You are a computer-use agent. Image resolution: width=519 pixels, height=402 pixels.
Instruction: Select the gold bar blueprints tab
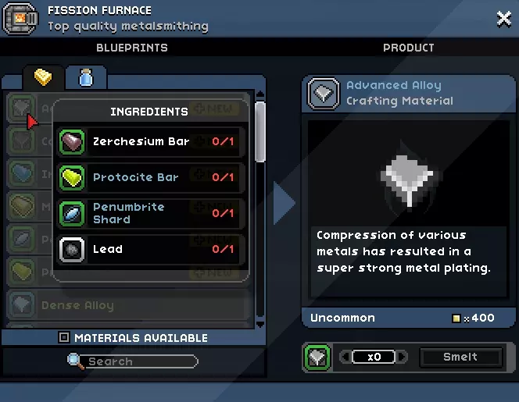pyautogui.click(x=43, y=78)
